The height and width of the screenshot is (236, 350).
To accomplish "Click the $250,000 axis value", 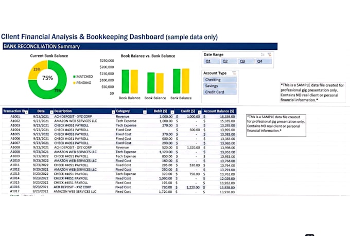I will [x=107, y=61].
